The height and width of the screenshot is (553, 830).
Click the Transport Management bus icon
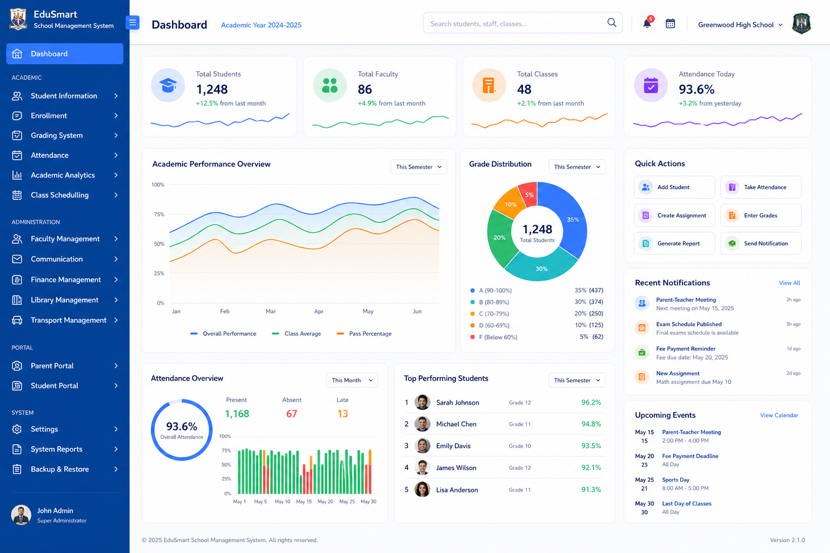pyautogui.click(x=17, y=320)
